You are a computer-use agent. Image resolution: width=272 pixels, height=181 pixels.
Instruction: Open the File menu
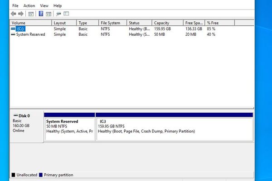[x=15, y=5]
